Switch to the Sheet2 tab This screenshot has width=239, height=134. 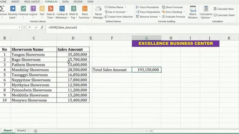pyautogui.click(x=21, y=131)
